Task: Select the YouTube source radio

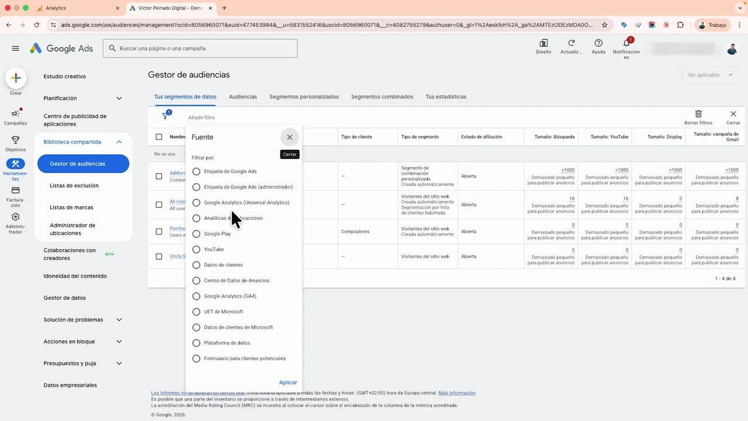Action: [x=196, y=249]
